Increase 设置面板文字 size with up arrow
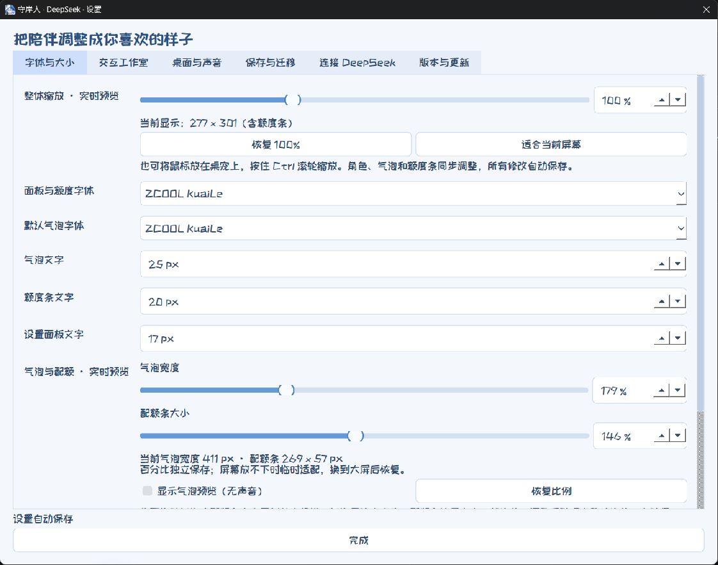718x565 pixels. pos(662,338)
